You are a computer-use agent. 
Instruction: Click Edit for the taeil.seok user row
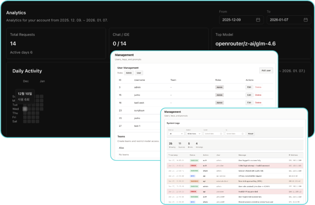[x=249, y=103]
